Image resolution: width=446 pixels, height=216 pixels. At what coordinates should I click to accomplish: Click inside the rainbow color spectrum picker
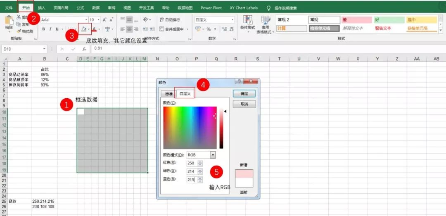click(190, 127)
